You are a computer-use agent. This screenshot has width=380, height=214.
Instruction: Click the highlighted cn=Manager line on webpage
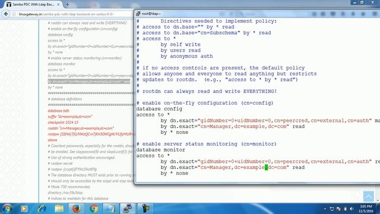point(88,81)
